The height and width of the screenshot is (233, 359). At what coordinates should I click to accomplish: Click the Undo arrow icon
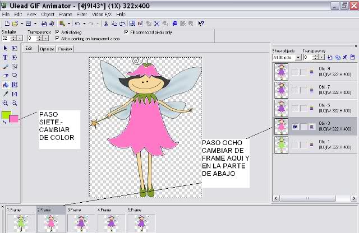(x=77, y=24)
